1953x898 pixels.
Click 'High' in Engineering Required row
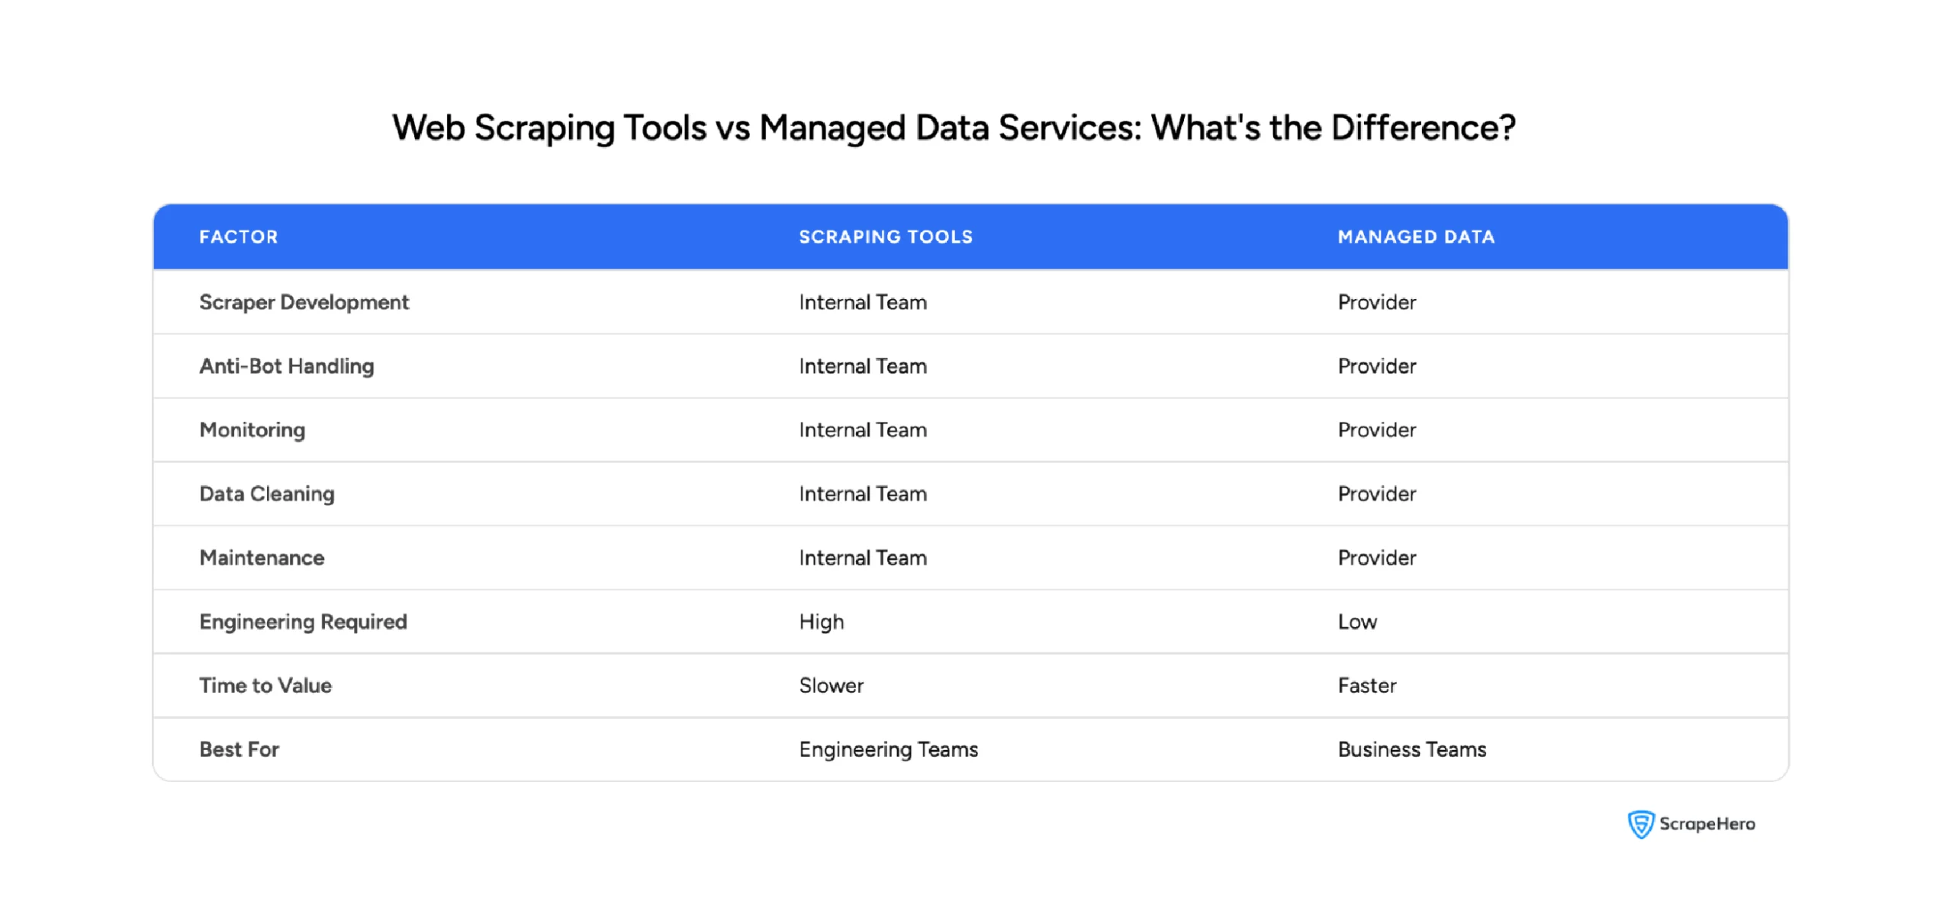(x=821, y=622)
